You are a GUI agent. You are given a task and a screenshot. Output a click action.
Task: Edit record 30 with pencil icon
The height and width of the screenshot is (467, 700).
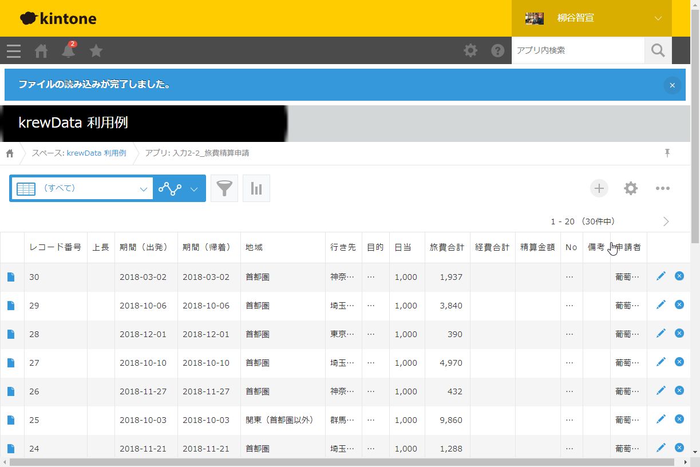(x=661, y=276)
